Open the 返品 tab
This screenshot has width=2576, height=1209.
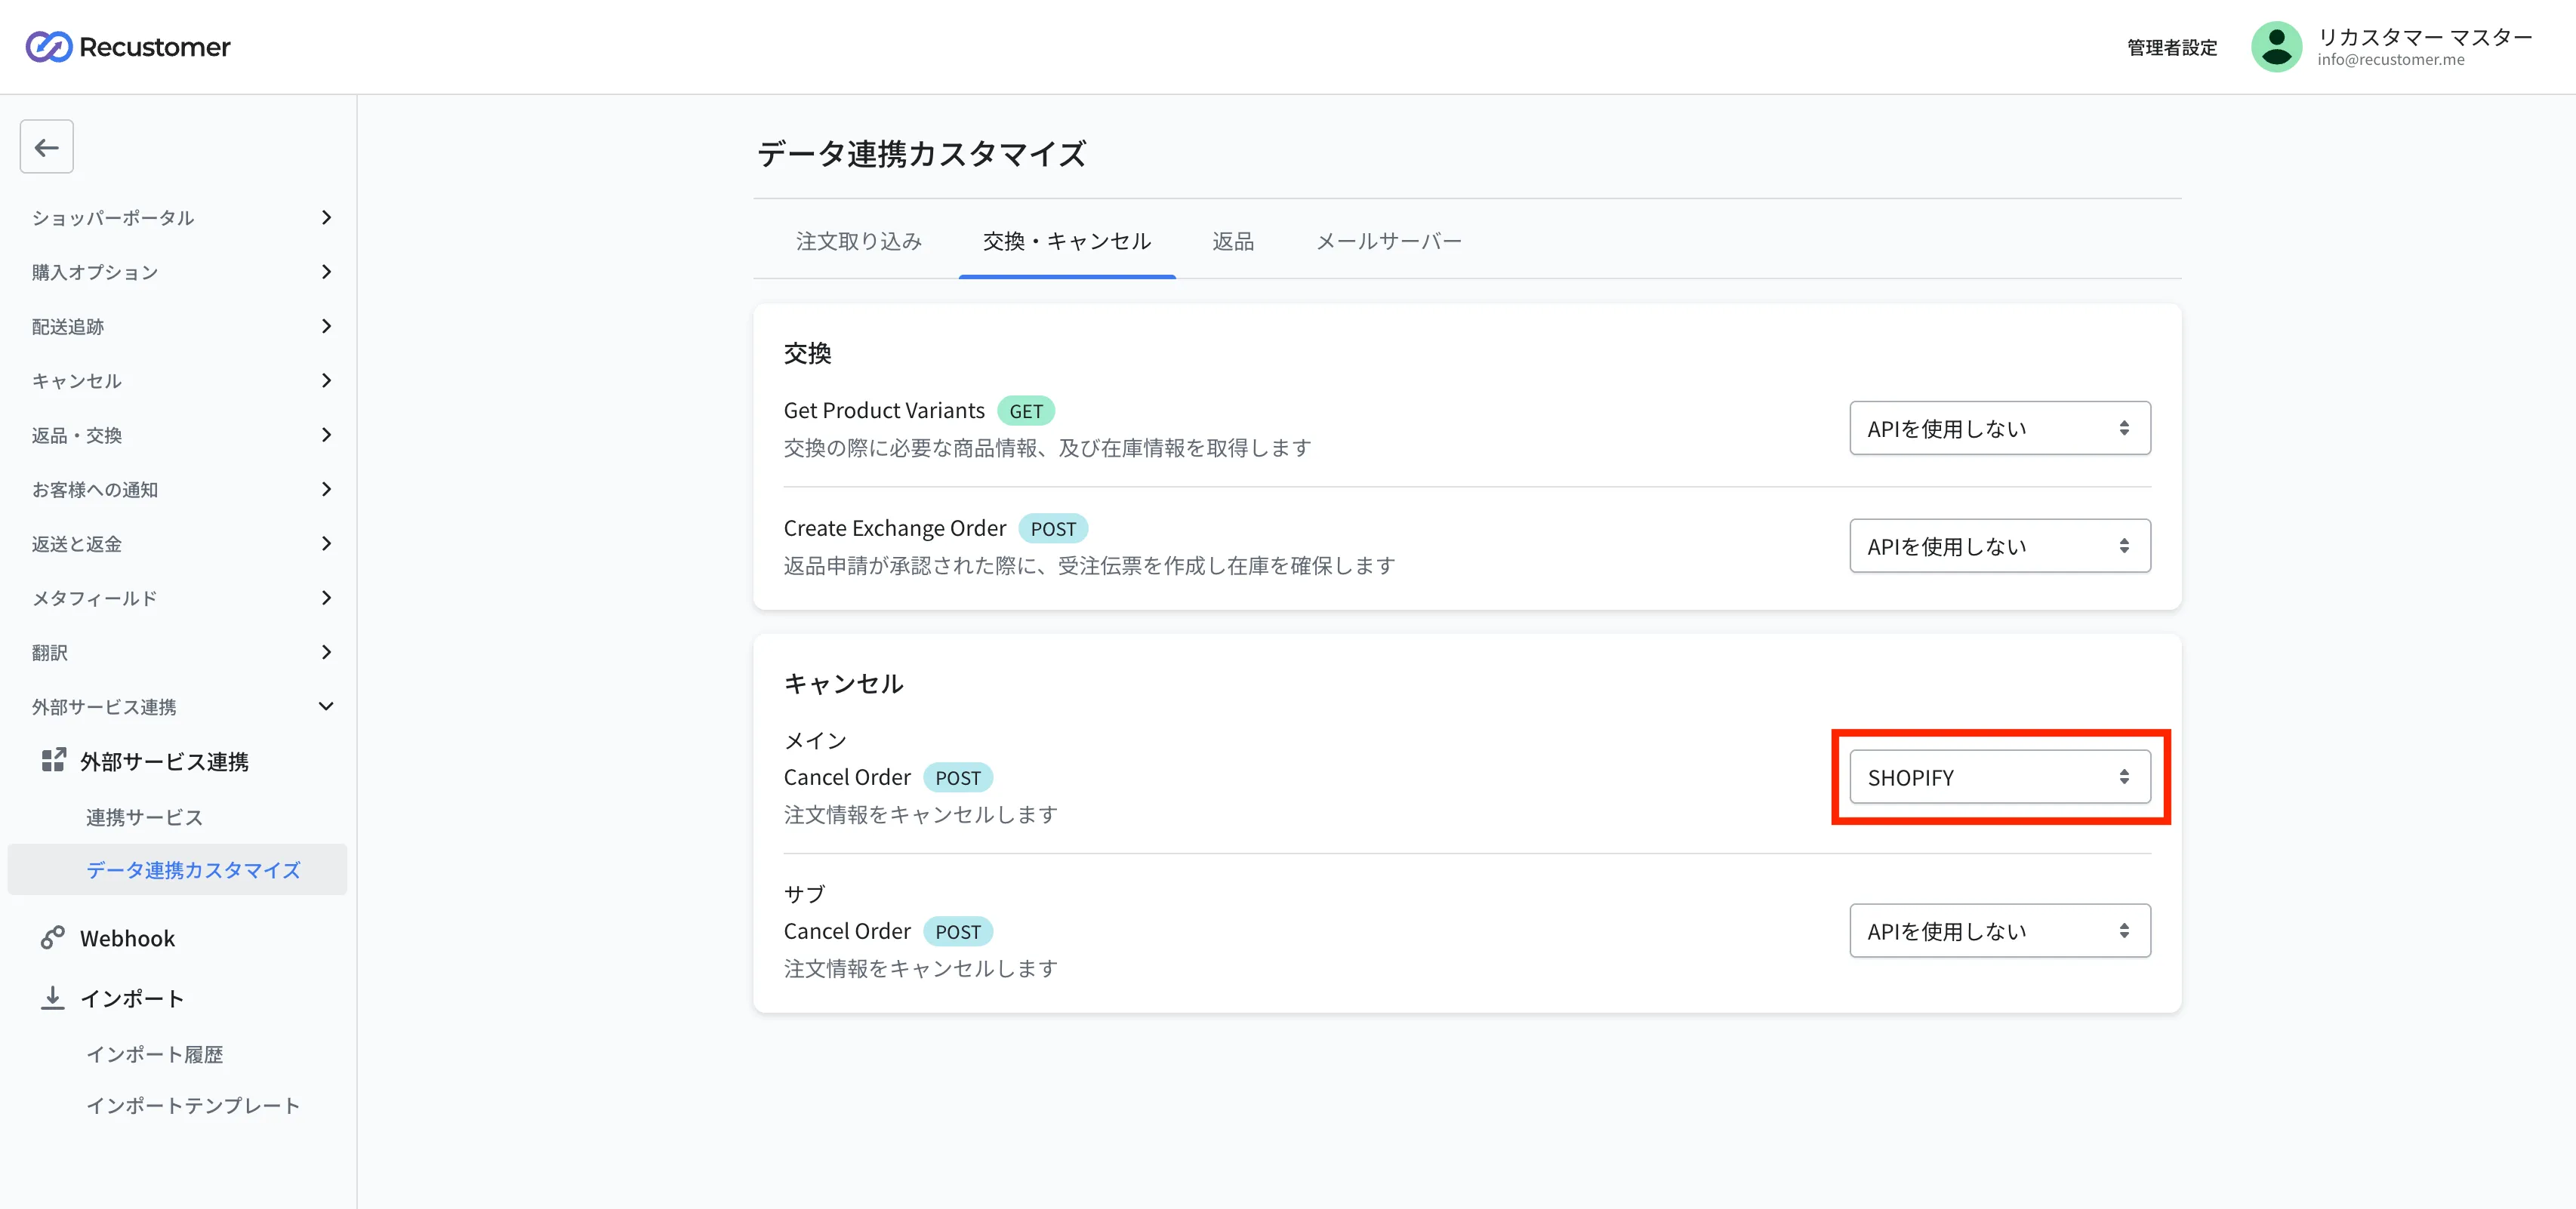(1233, 241)
